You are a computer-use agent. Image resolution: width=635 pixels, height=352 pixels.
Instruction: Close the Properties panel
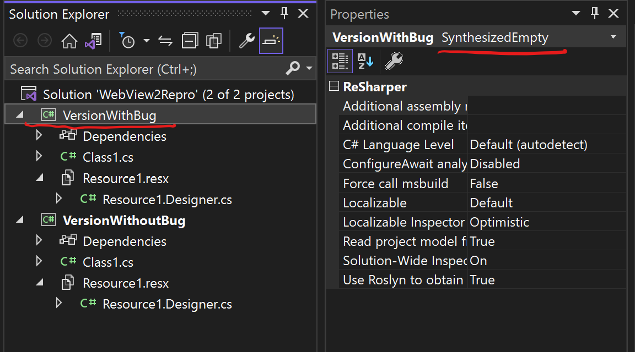tap(614, 13)
